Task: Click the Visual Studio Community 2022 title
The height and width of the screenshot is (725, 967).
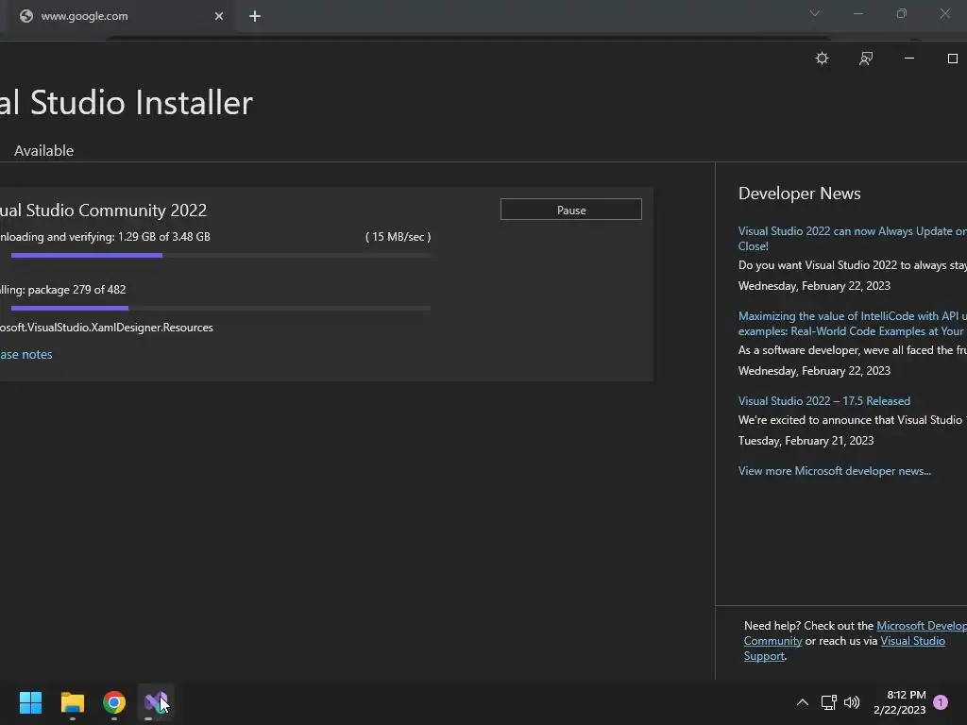Action: point(104,211)
